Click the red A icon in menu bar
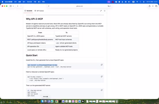The width and height of the screenshot is (159, 104). [x=113, y=2]
